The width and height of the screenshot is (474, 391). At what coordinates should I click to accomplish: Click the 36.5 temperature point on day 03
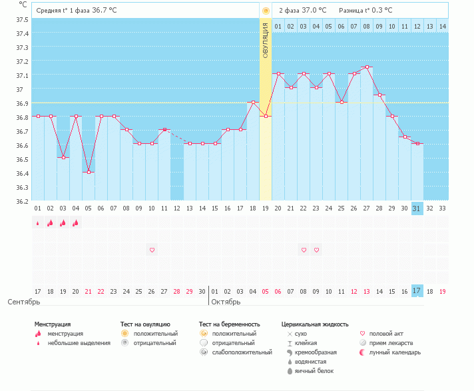pos(63,158)
